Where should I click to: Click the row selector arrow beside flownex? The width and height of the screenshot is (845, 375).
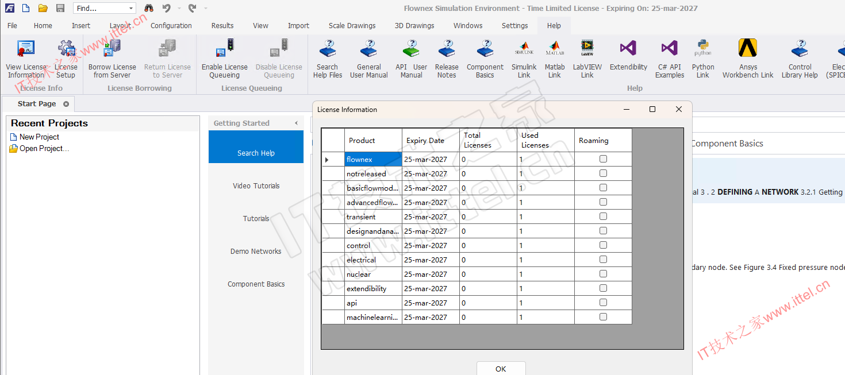333,159
